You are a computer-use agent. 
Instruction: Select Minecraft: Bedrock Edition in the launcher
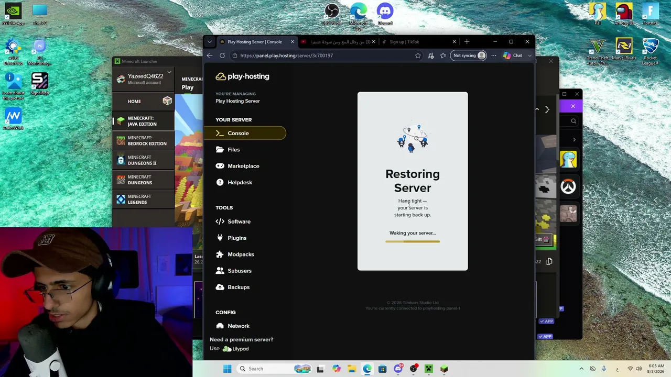coord(144,140)
